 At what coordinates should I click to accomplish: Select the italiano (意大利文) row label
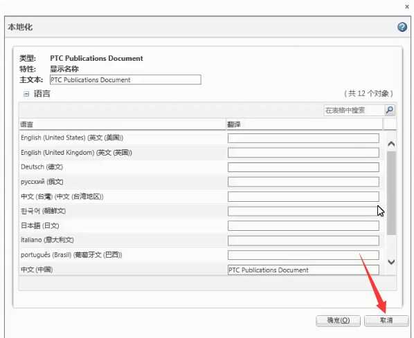[x=47, y=240]
